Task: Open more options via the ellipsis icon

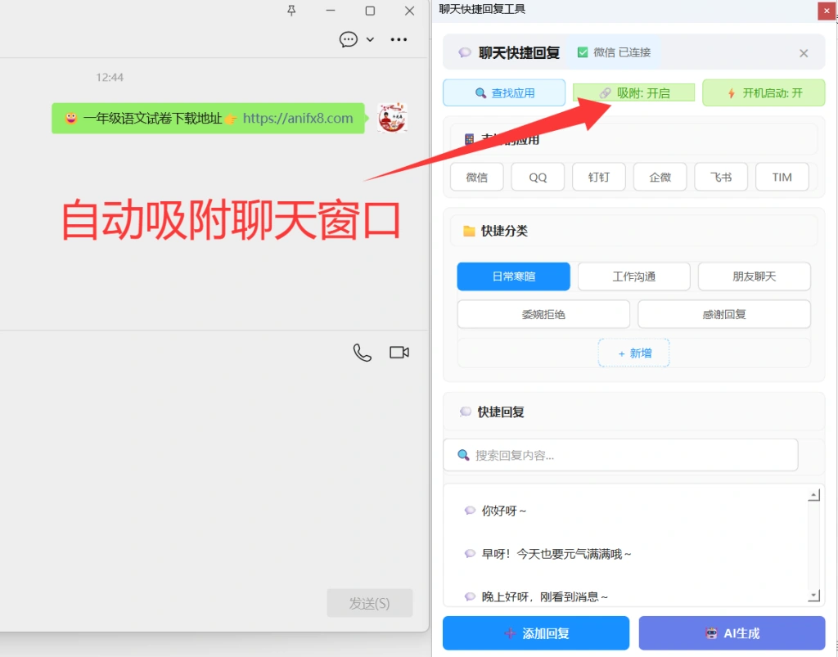Action: point(399,38)
